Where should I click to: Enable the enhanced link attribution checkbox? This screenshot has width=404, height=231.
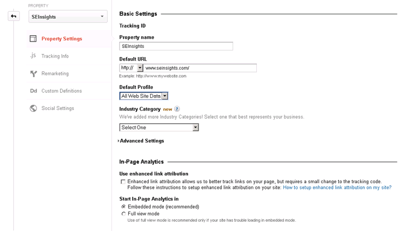click(x=122, y=181)
